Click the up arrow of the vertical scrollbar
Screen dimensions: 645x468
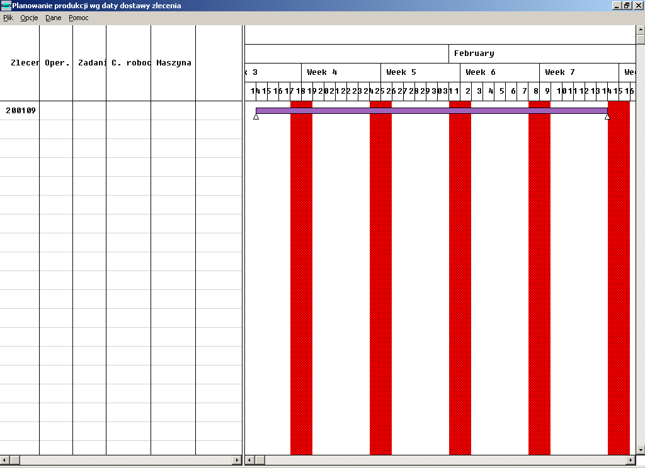640,30
